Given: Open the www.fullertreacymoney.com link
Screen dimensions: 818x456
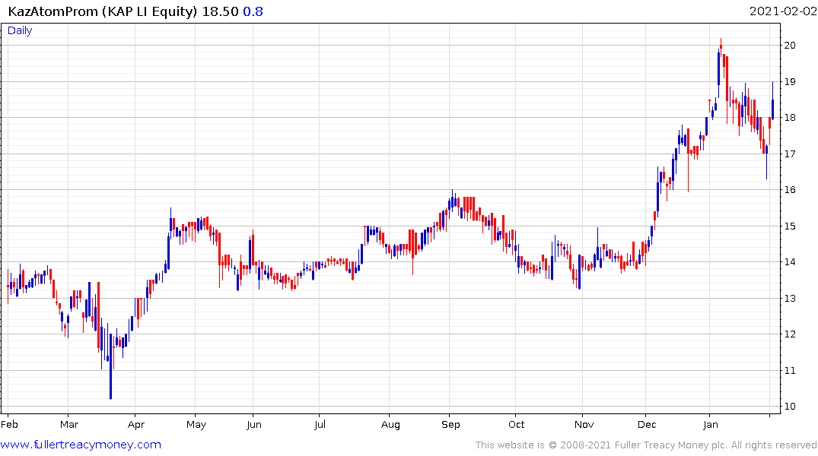Looking at the screenshot, I should coord(81,445).
